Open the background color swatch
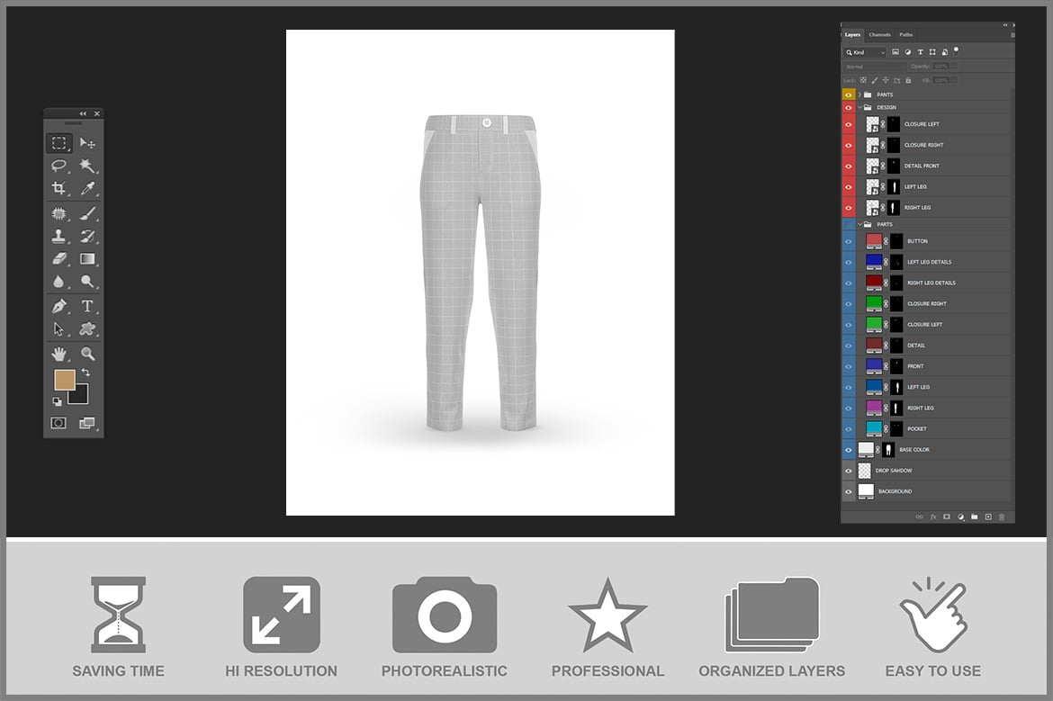Screen dimensions: 1053x701 79,395
